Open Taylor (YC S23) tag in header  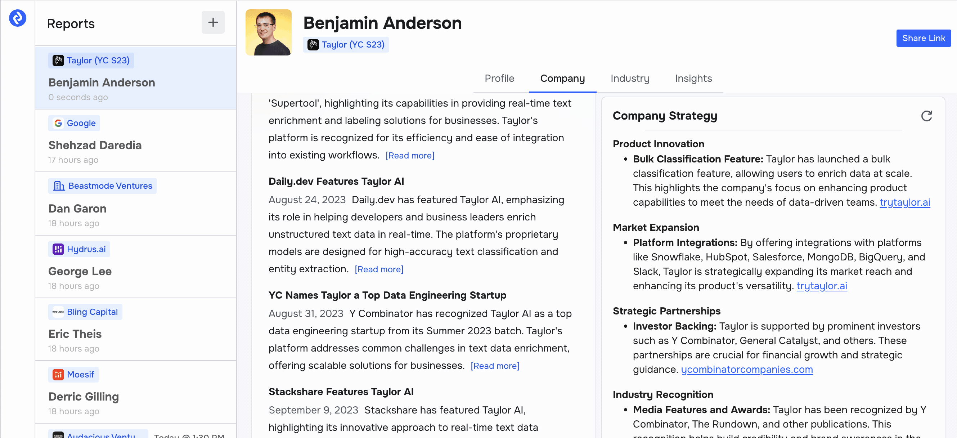346,45
